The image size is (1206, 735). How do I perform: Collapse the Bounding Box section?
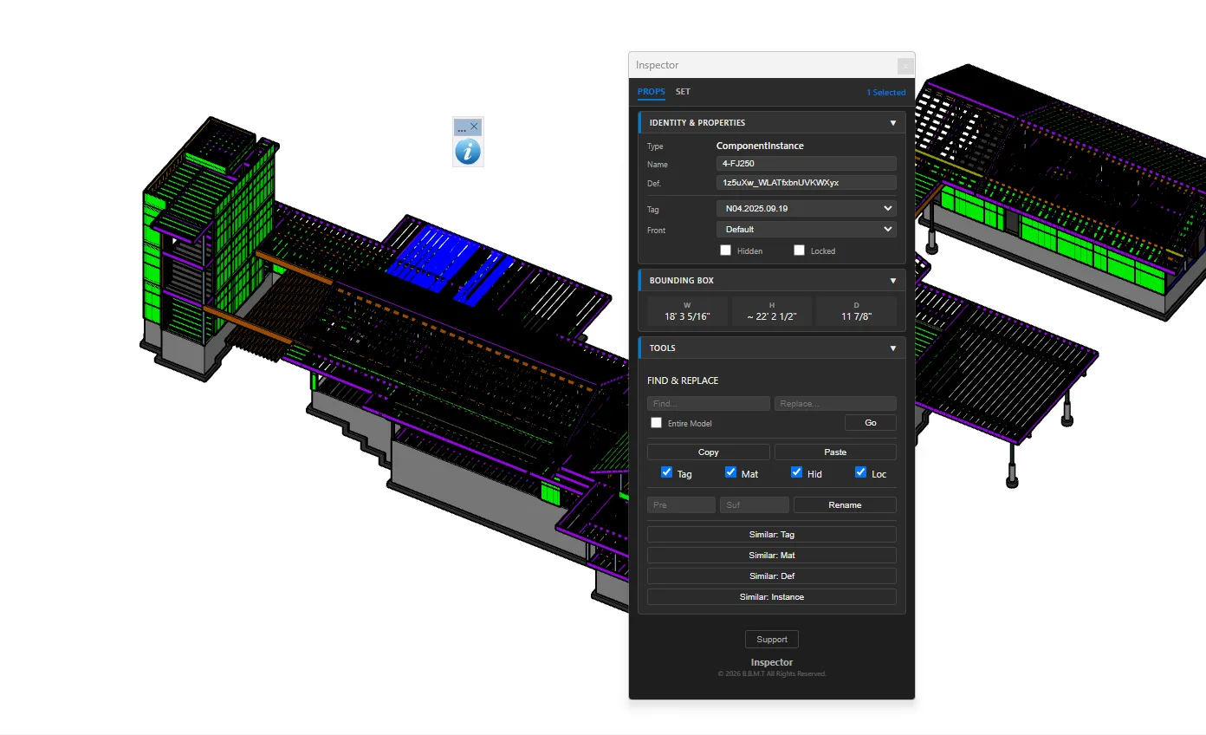point(893,281)
